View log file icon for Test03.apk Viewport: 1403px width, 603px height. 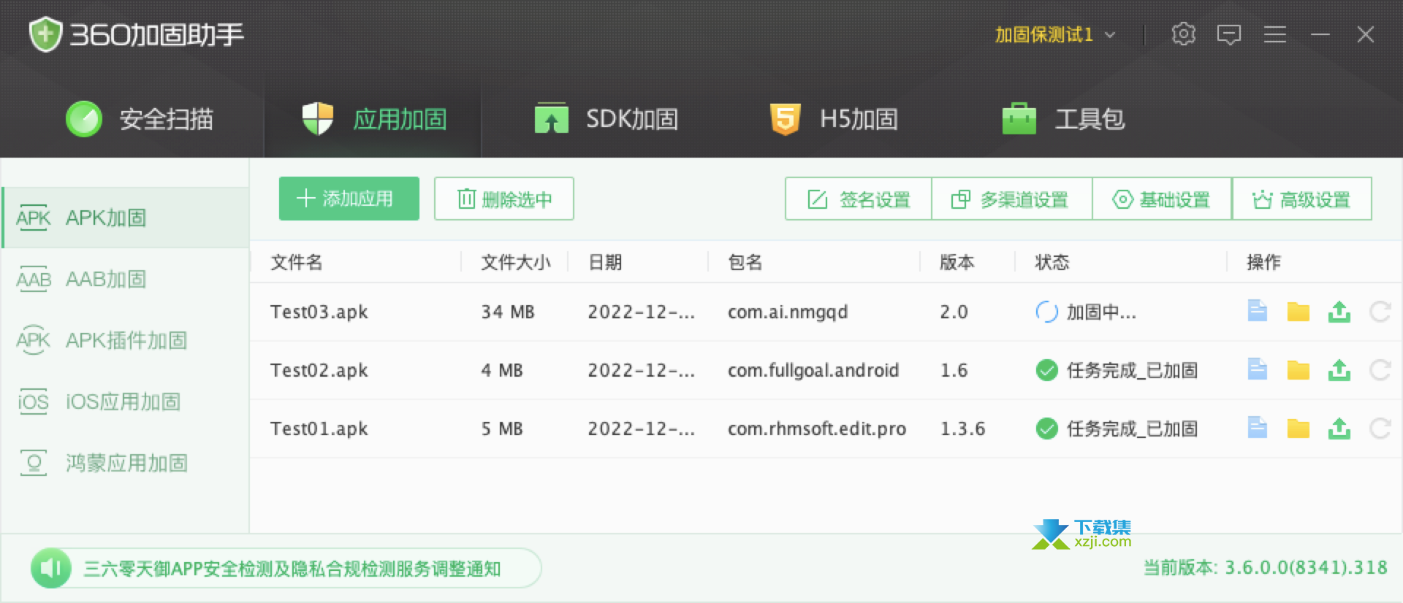(x=1257, y=311)
